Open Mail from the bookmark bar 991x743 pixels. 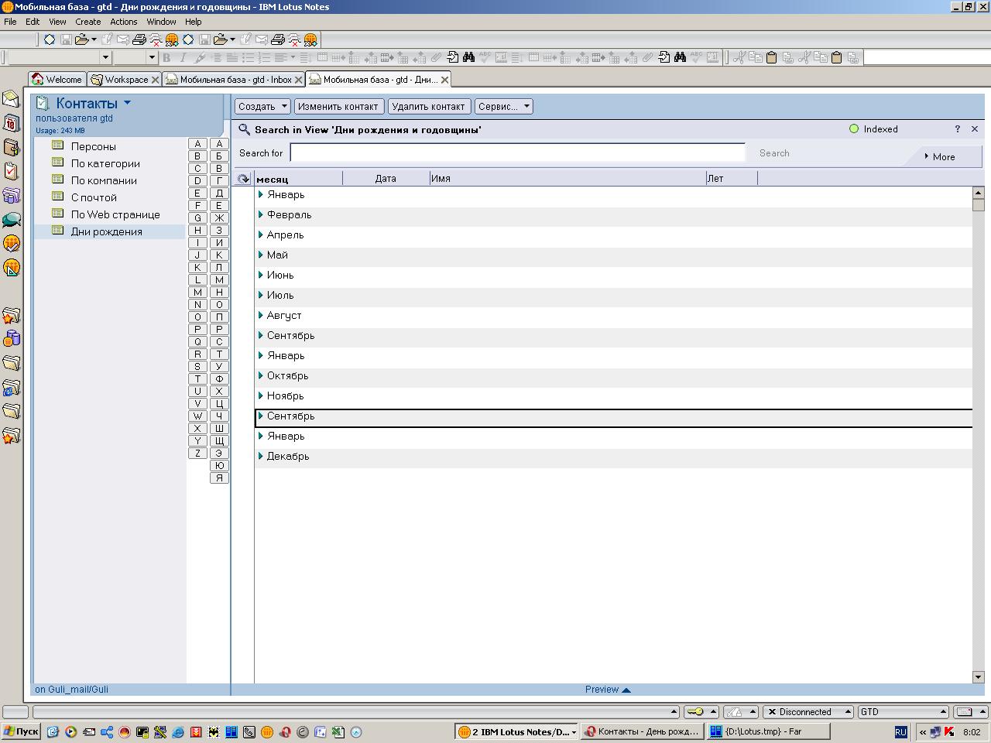(x=11, y=98)
